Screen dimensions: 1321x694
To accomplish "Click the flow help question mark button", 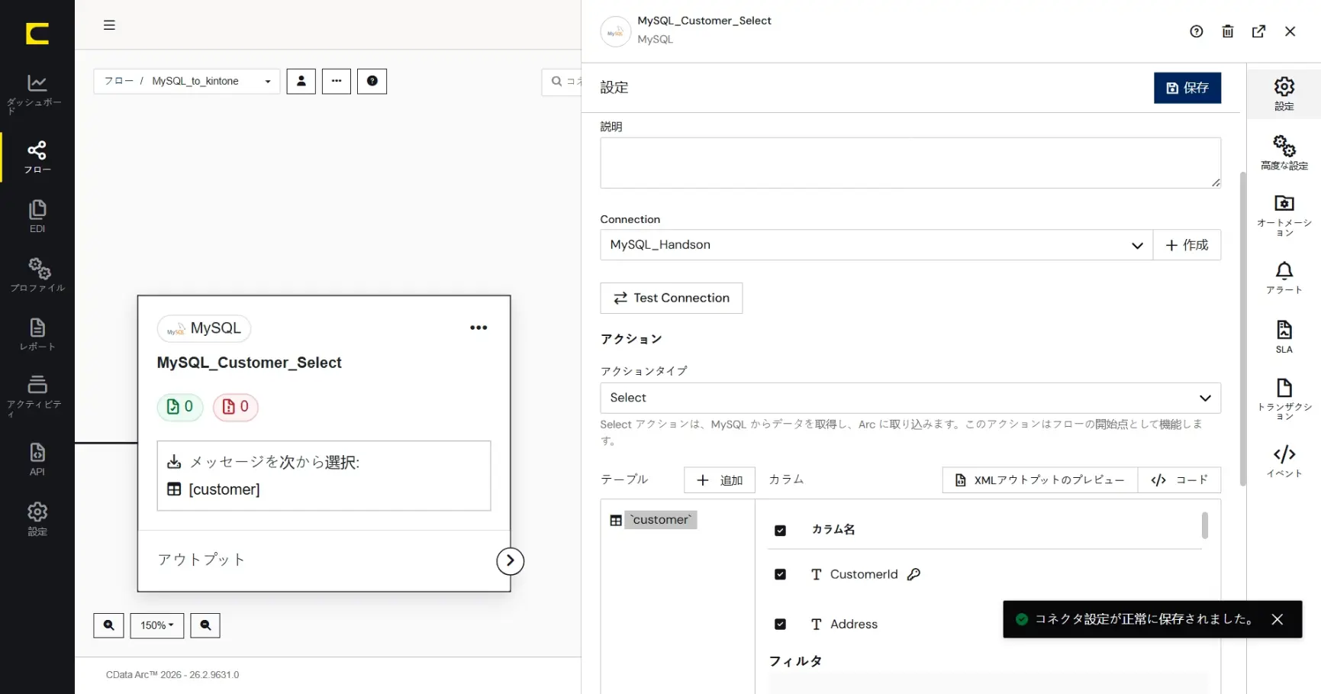I will point(372,81).
